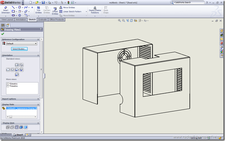Expand the Import options section

pyautogui.click(x=38, y=99)
